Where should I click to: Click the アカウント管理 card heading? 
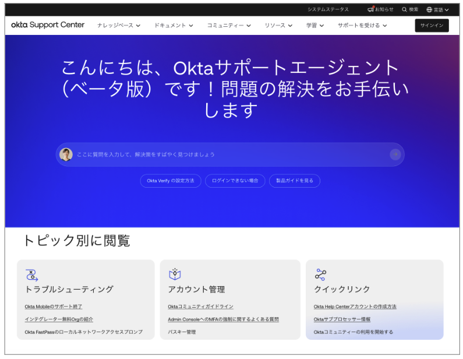[196, 289]
